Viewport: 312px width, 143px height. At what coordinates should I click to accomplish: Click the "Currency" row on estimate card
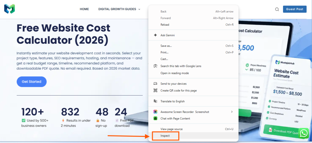pyautogui.click(x=271, y=119)
